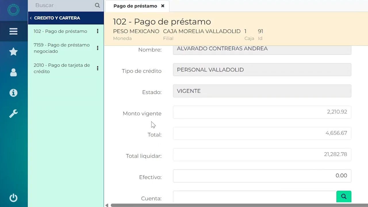
Task: Open the kebab menu for 2010 - Pago de tarjeta
Action: point(97,68)
